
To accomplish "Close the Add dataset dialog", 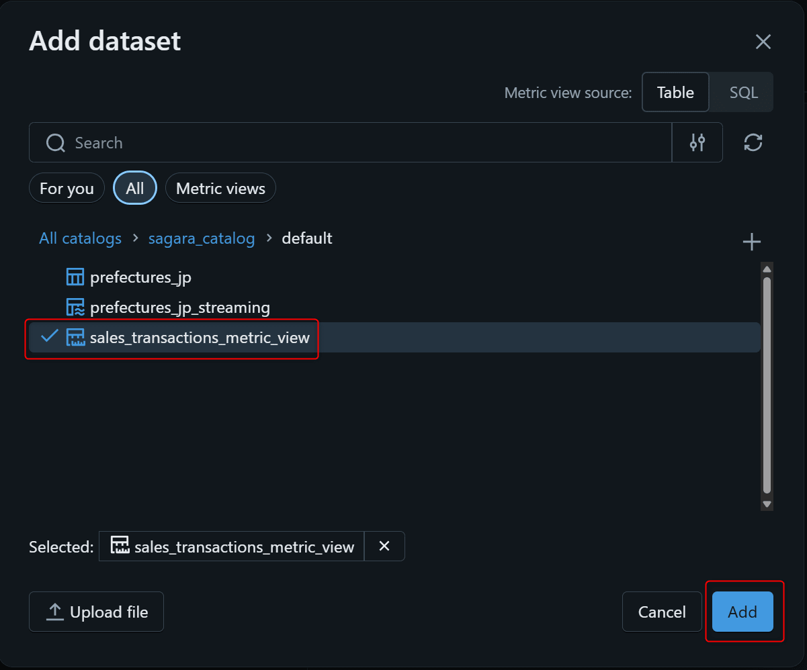I will pos(763,42).
